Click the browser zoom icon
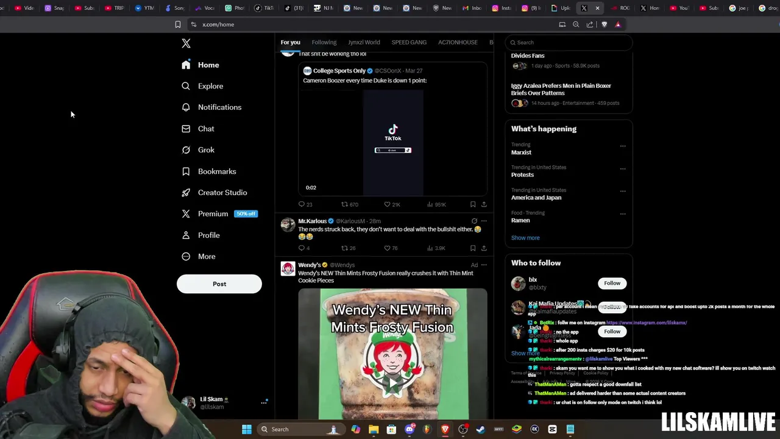Viewport: 780px width, 439px height. 576,24
